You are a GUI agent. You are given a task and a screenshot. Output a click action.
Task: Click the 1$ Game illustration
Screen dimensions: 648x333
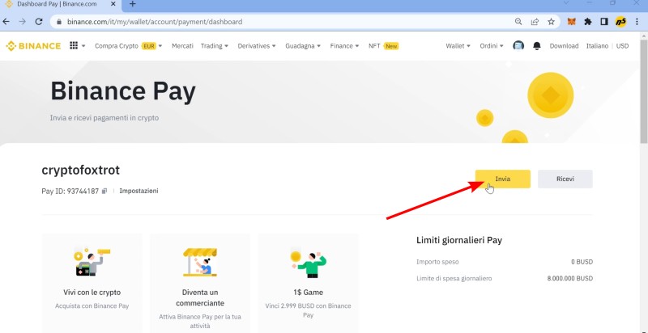tap(309, 264)
